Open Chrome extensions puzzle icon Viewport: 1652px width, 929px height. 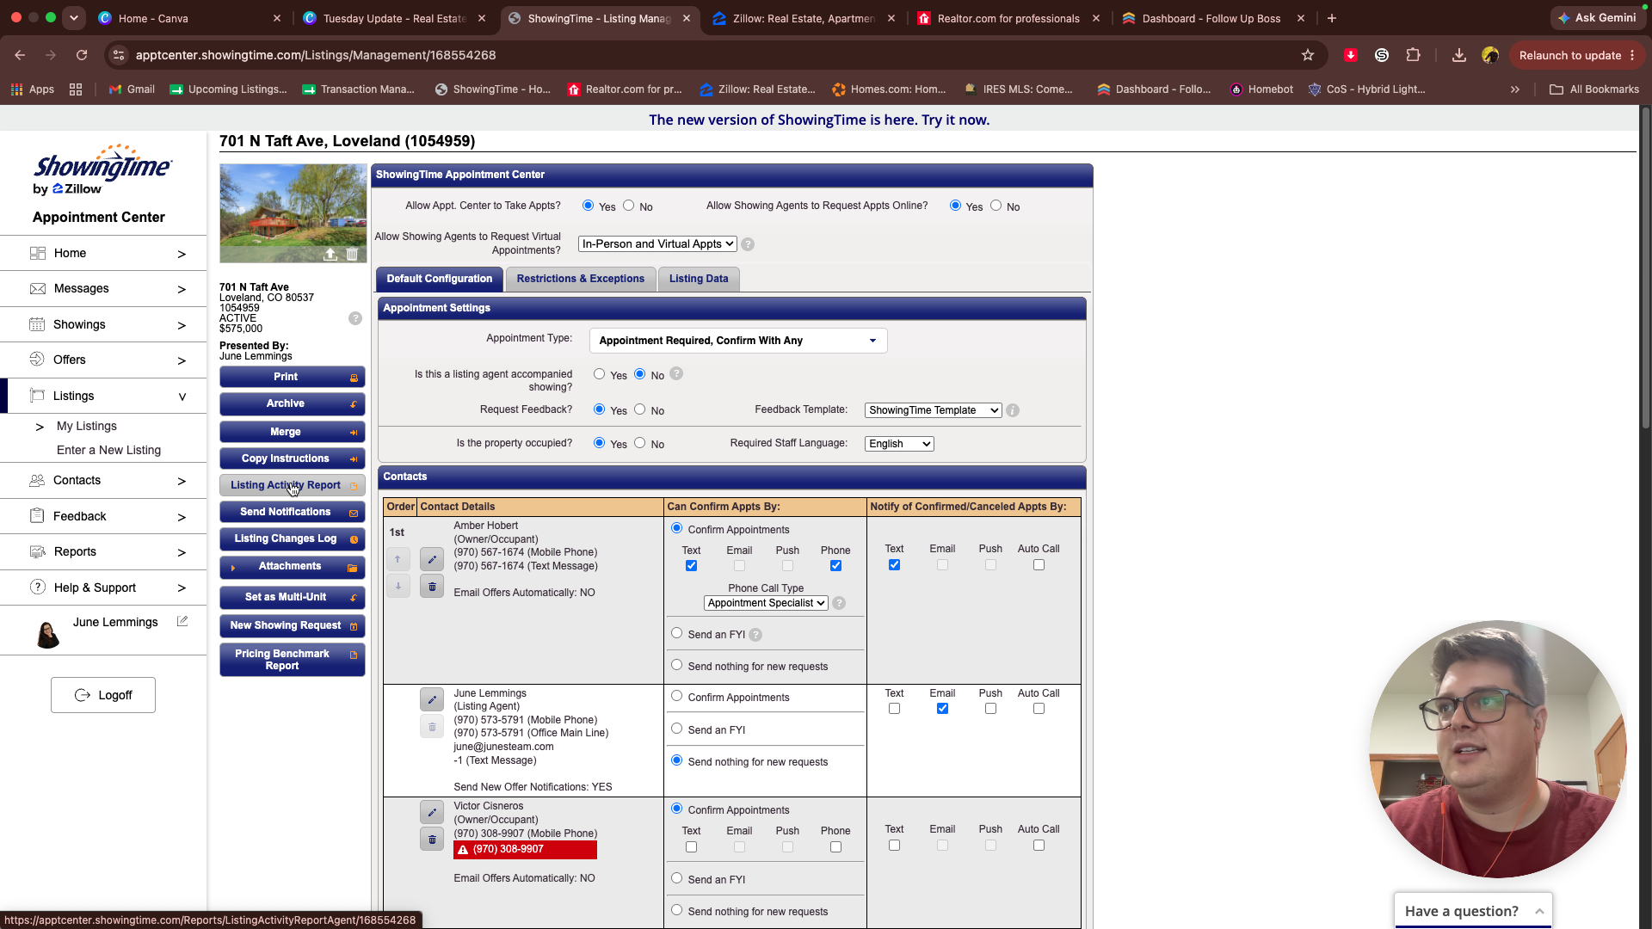click(1413, 55)
